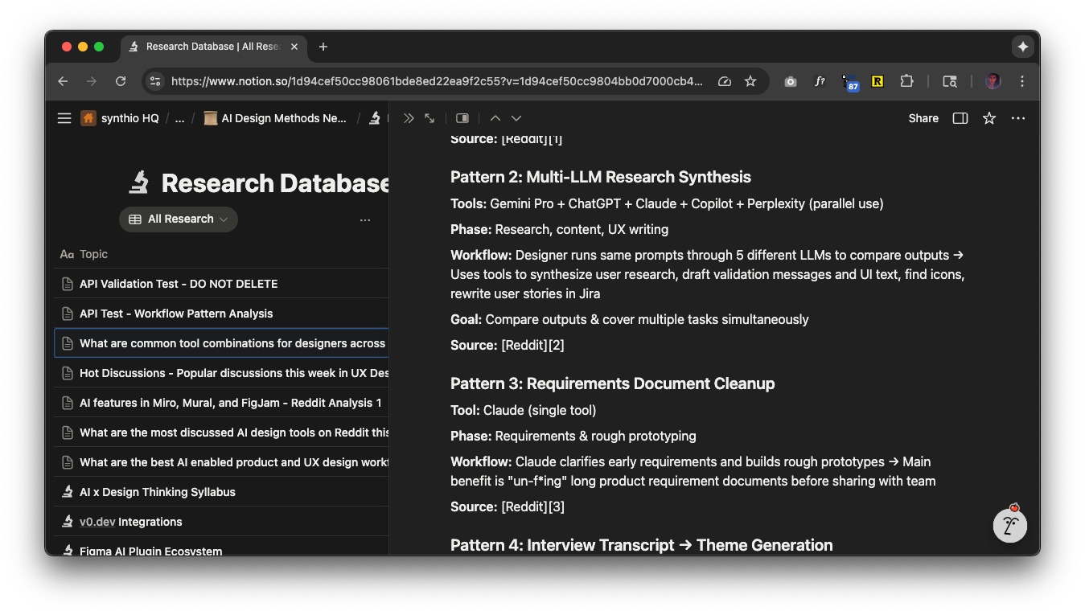Open database view settings ellipsis

[x=365, y=219]
